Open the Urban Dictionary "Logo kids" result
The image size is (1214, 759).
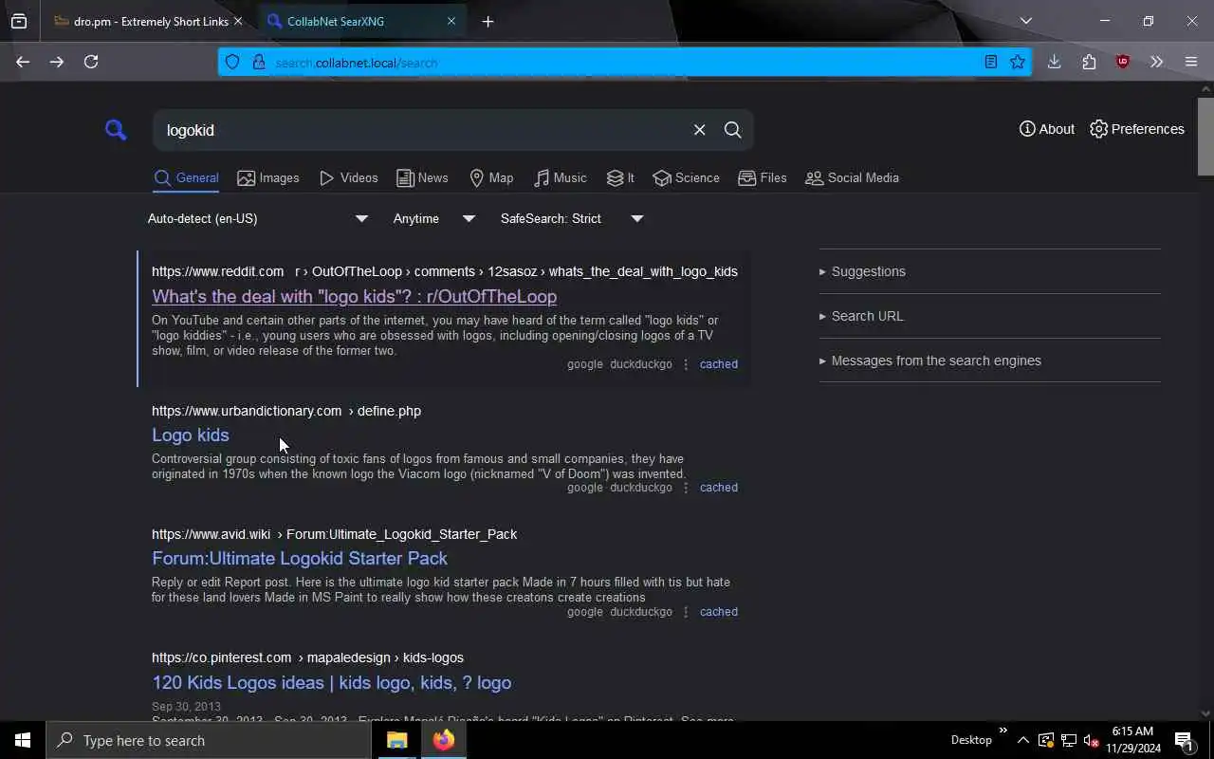(191, 435)
